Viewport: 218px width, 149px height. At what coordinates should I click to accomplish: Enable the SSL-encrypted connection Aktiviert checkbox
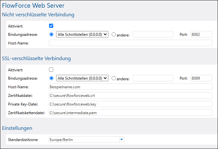(x=51, y=70)
